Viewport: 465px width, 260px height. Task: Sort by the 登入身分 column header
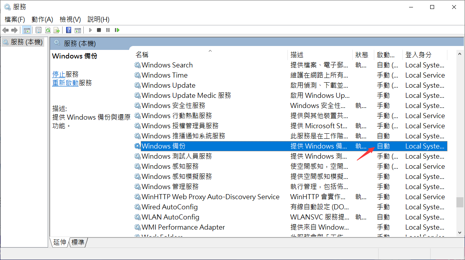click(x=425, y=55)
